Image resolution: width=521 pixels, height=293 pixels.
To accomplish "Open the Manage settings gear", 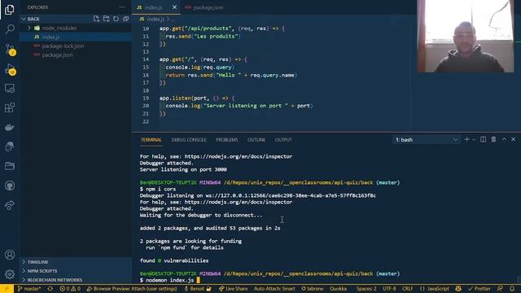I will tap(9, 274).
